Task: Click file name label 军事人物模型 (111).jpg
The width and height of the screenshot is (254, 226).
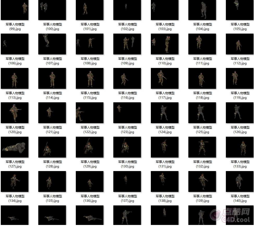Action: [203, 61]
